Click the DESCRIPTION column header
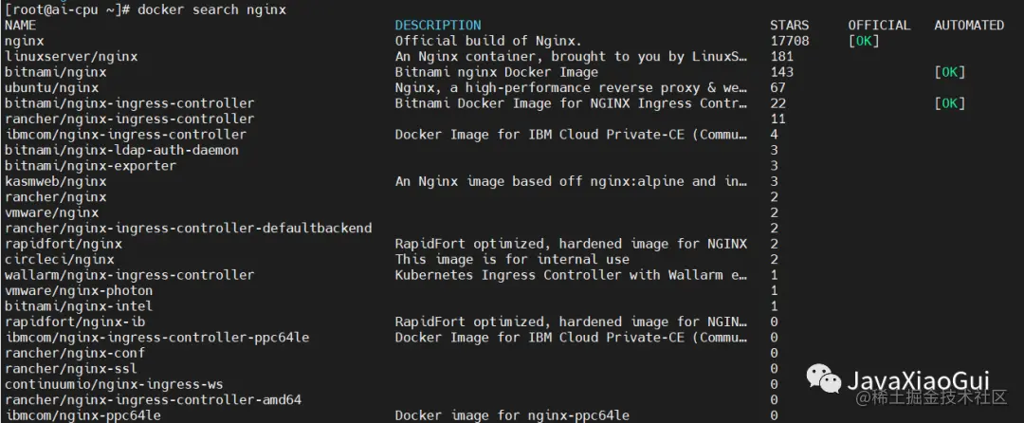The width and height of the screenshot is (1024, 423). tap(437, 26)
